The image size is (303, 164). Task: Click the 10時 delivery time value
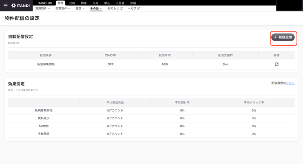pyautogui.click(x=165, y=64)
